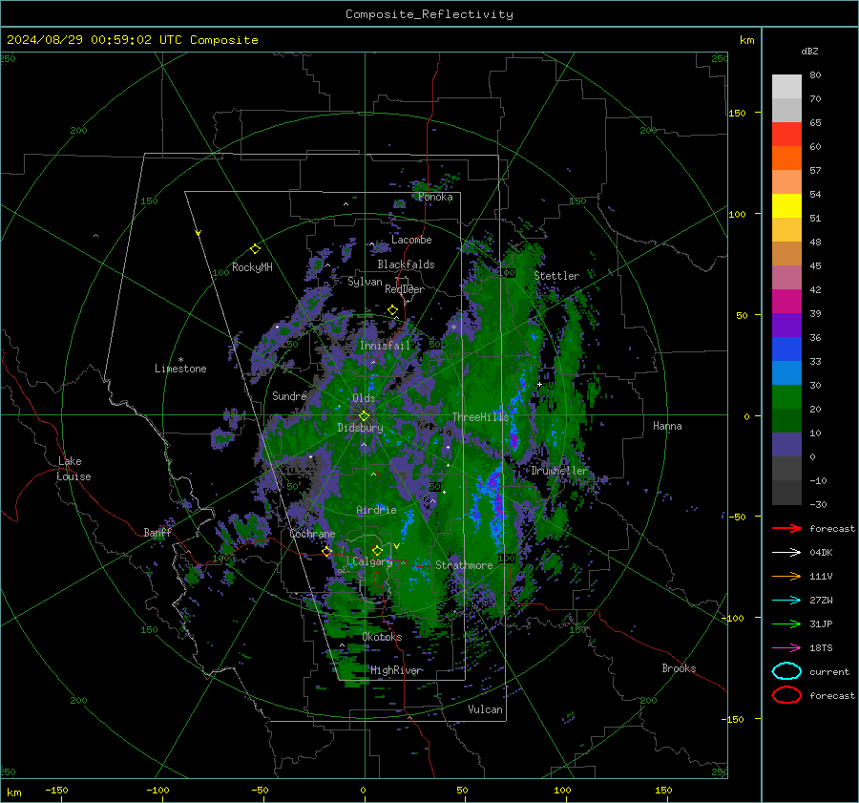Click the Vulcan city label
The width and height of the screenshot is (859, 803).
[x=485, y=709]
